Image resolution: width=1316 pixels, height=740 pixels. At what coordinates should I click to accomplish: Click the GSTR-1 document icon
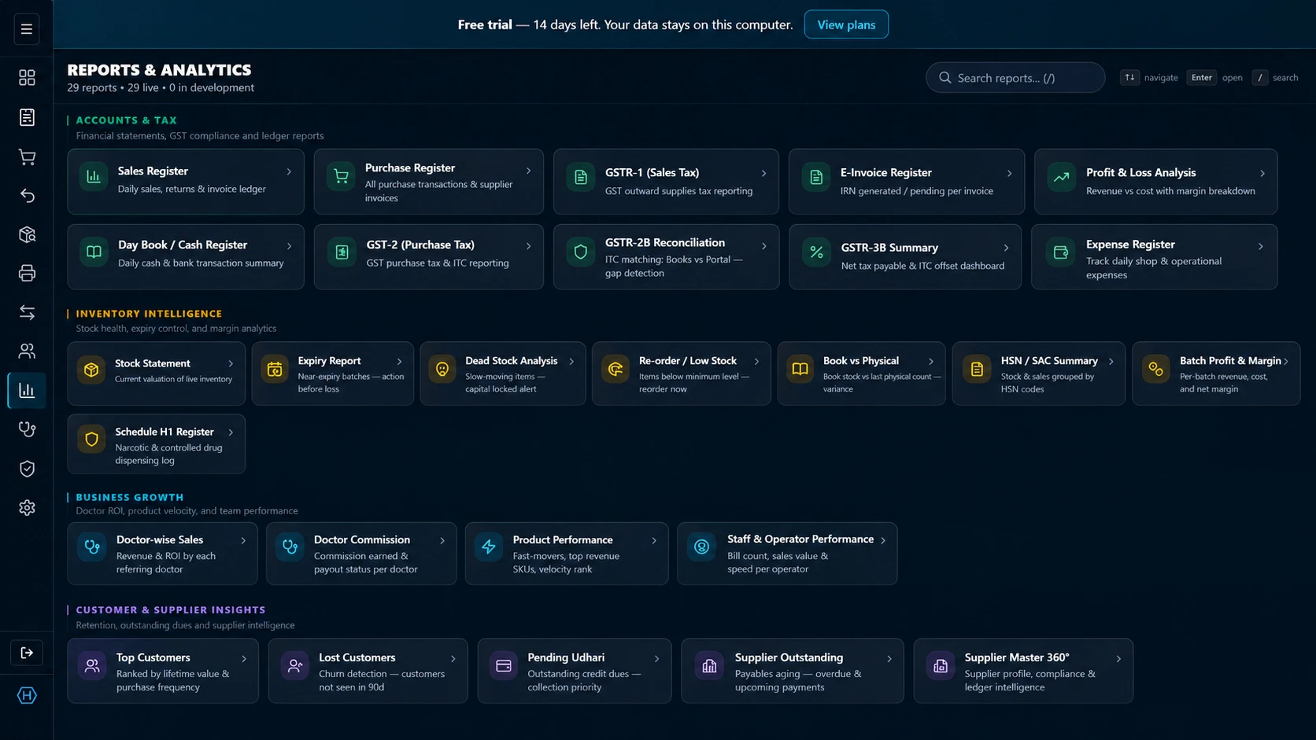pyautogui.click(x=581, y=178)
